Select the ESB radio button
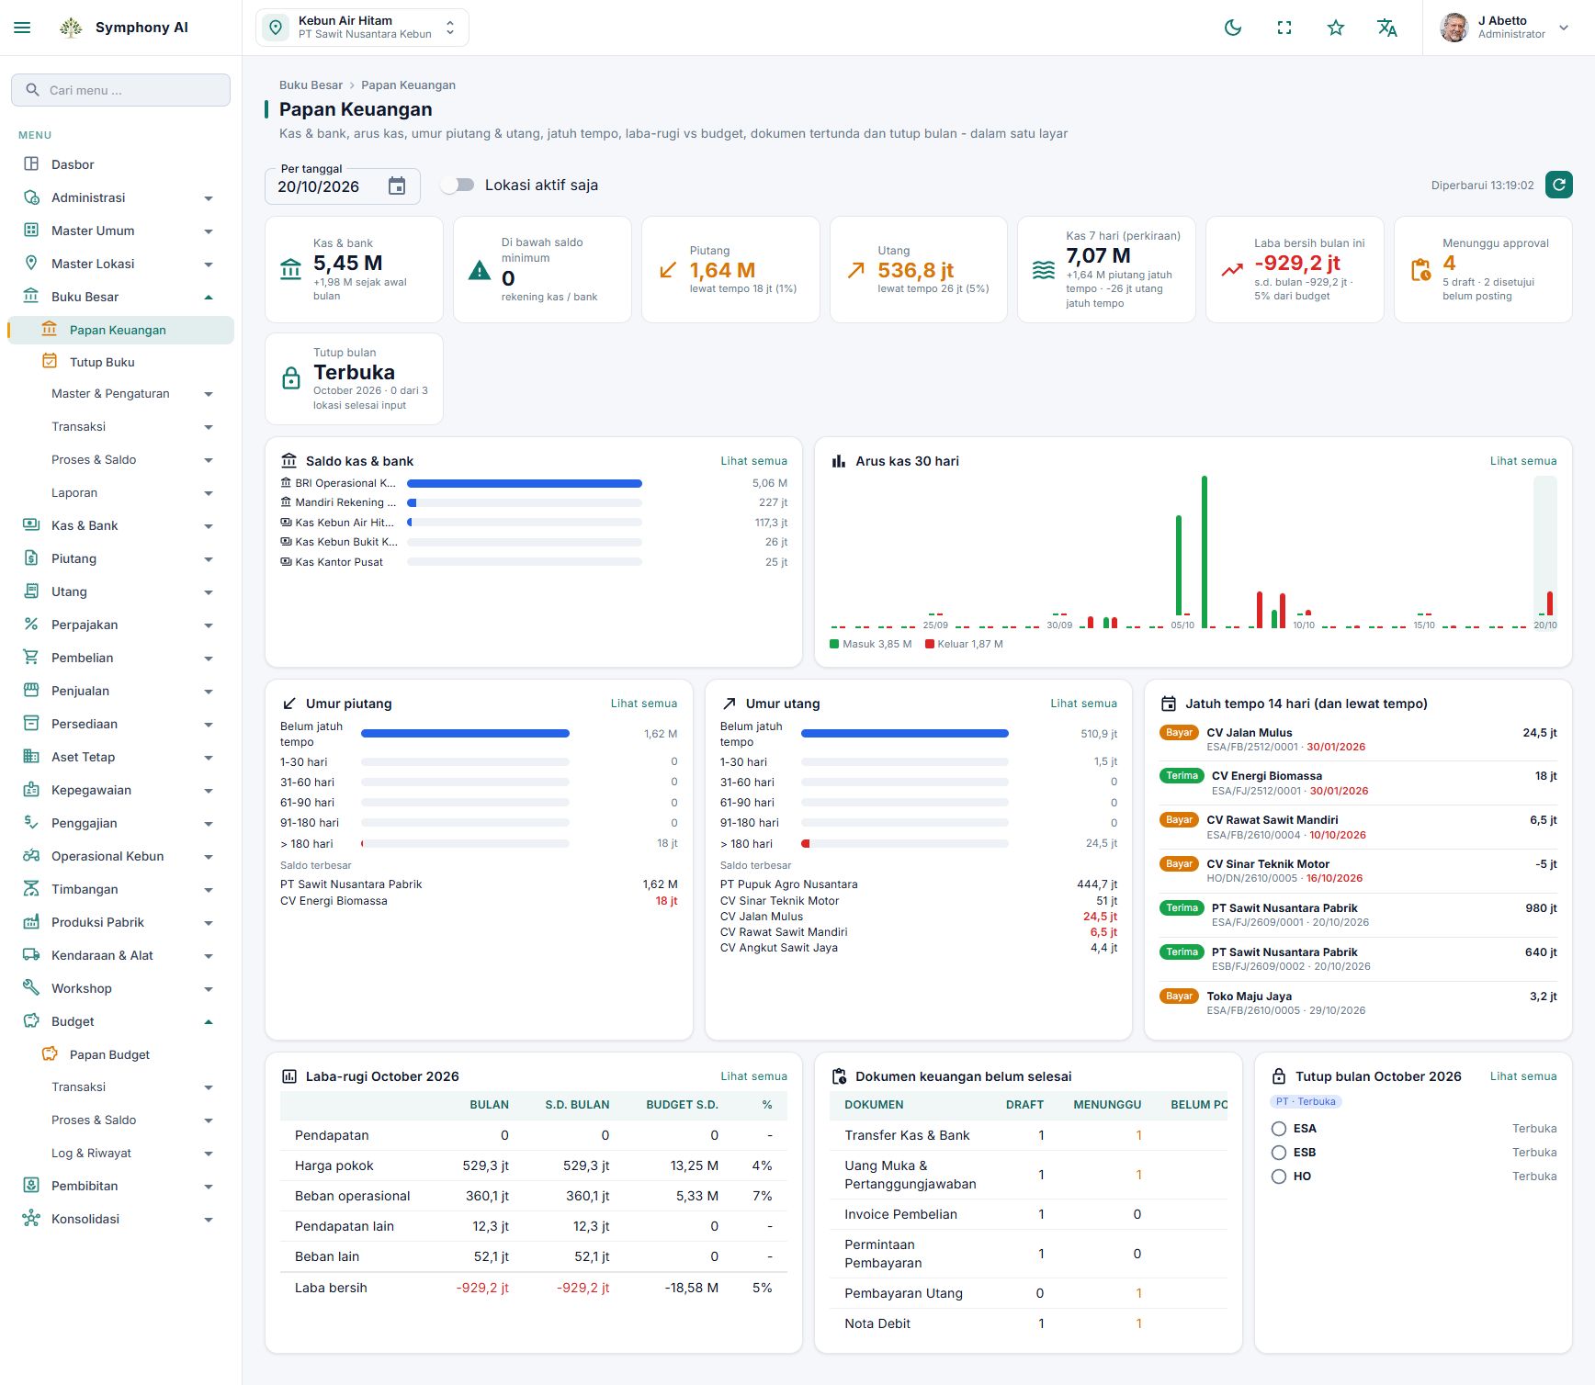 click(x=1279, y=1153)
